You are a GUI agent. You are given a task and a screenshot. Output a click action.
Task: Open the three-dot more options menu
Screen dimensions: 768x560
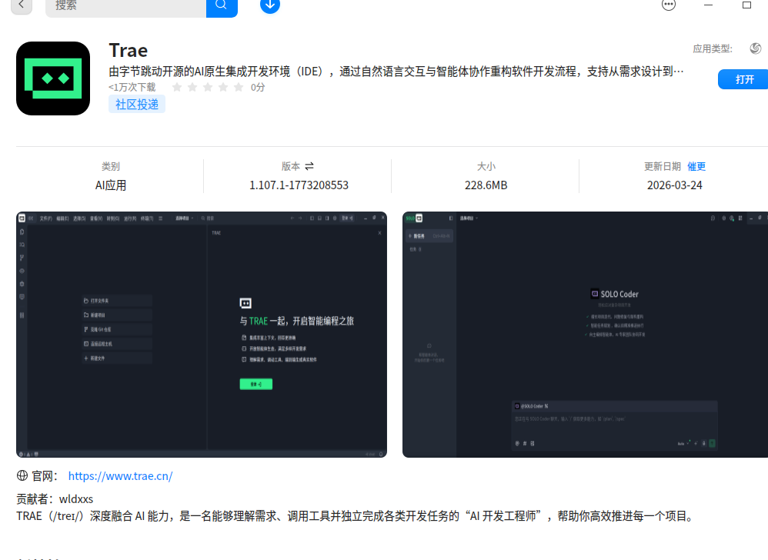point(669,5)
